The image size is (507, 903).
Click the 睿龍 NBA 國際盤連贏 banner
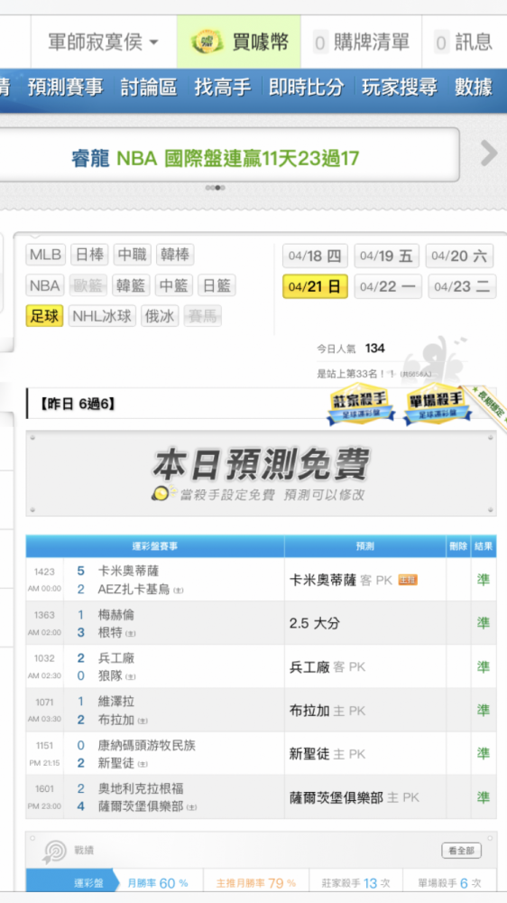(216, 158)
